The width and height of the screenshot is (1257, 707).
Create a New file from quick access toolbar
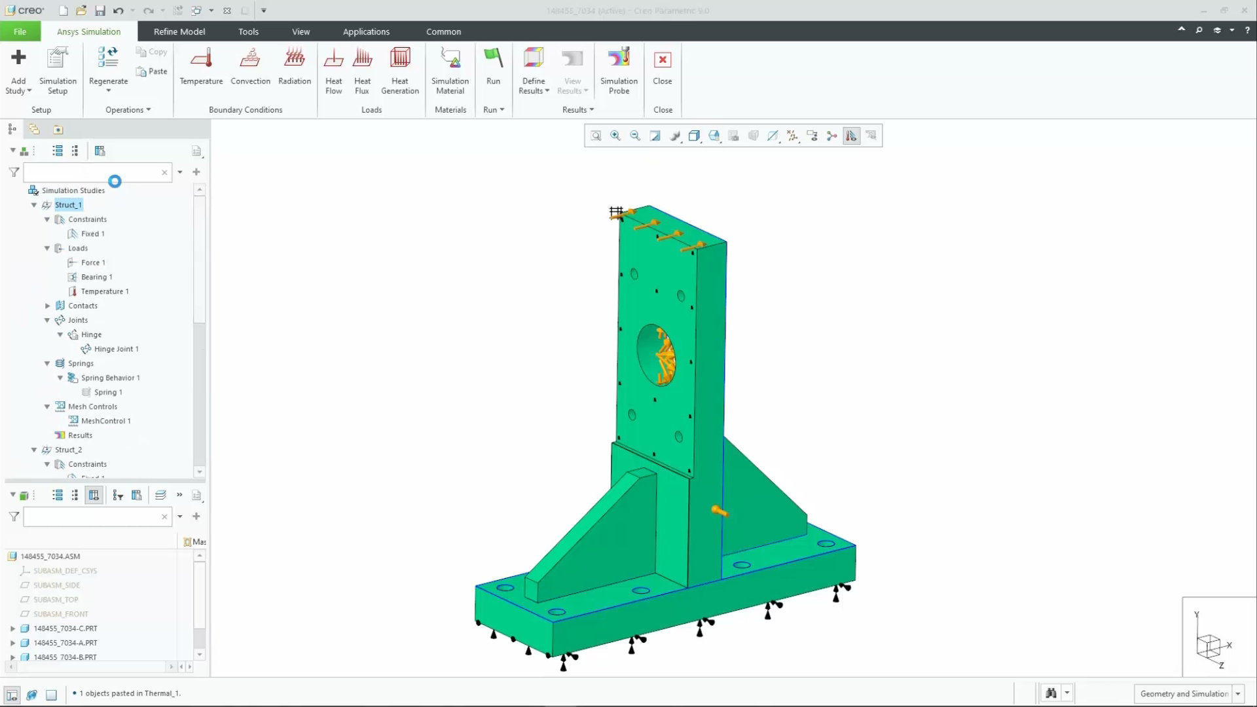click(x=64, y=10)
